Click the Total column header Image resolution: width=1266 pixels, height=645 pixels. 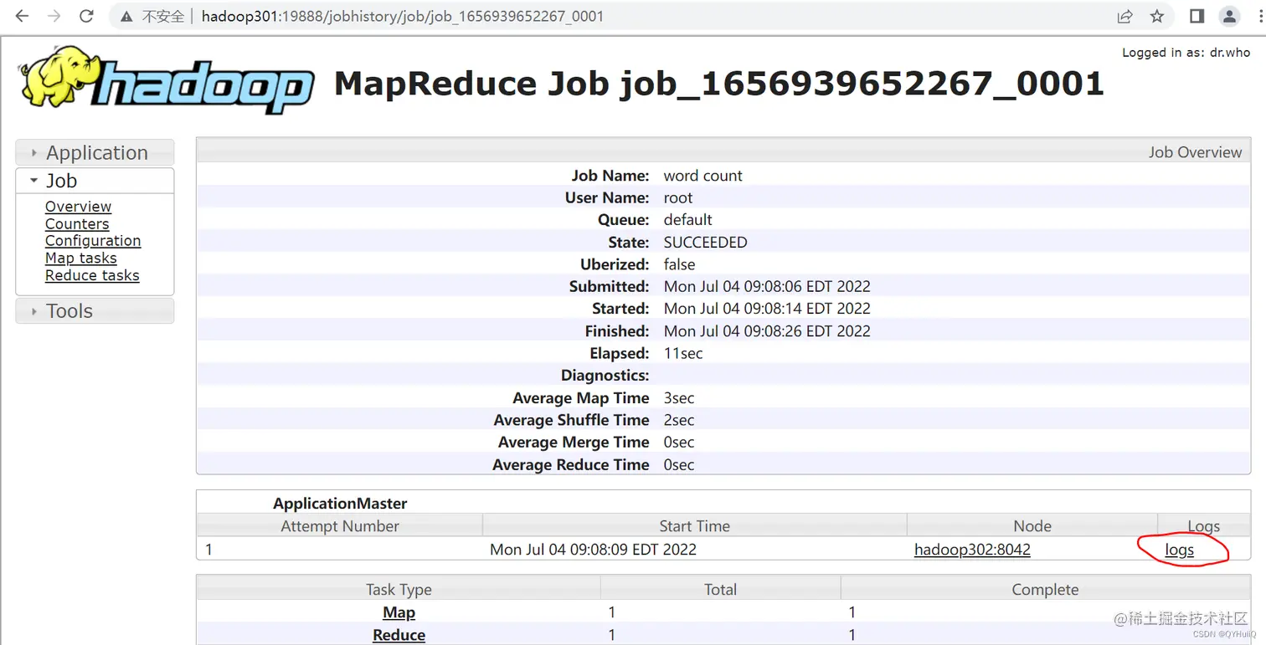pos(720,590)
